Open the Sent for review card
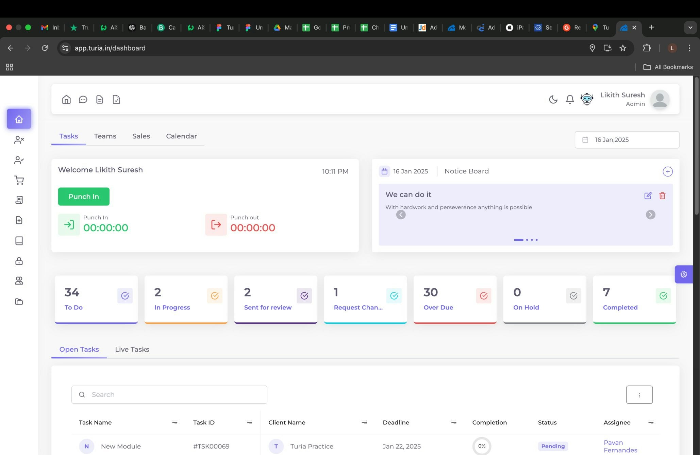Viewport: 700px width, 455px height. (276, 299)
